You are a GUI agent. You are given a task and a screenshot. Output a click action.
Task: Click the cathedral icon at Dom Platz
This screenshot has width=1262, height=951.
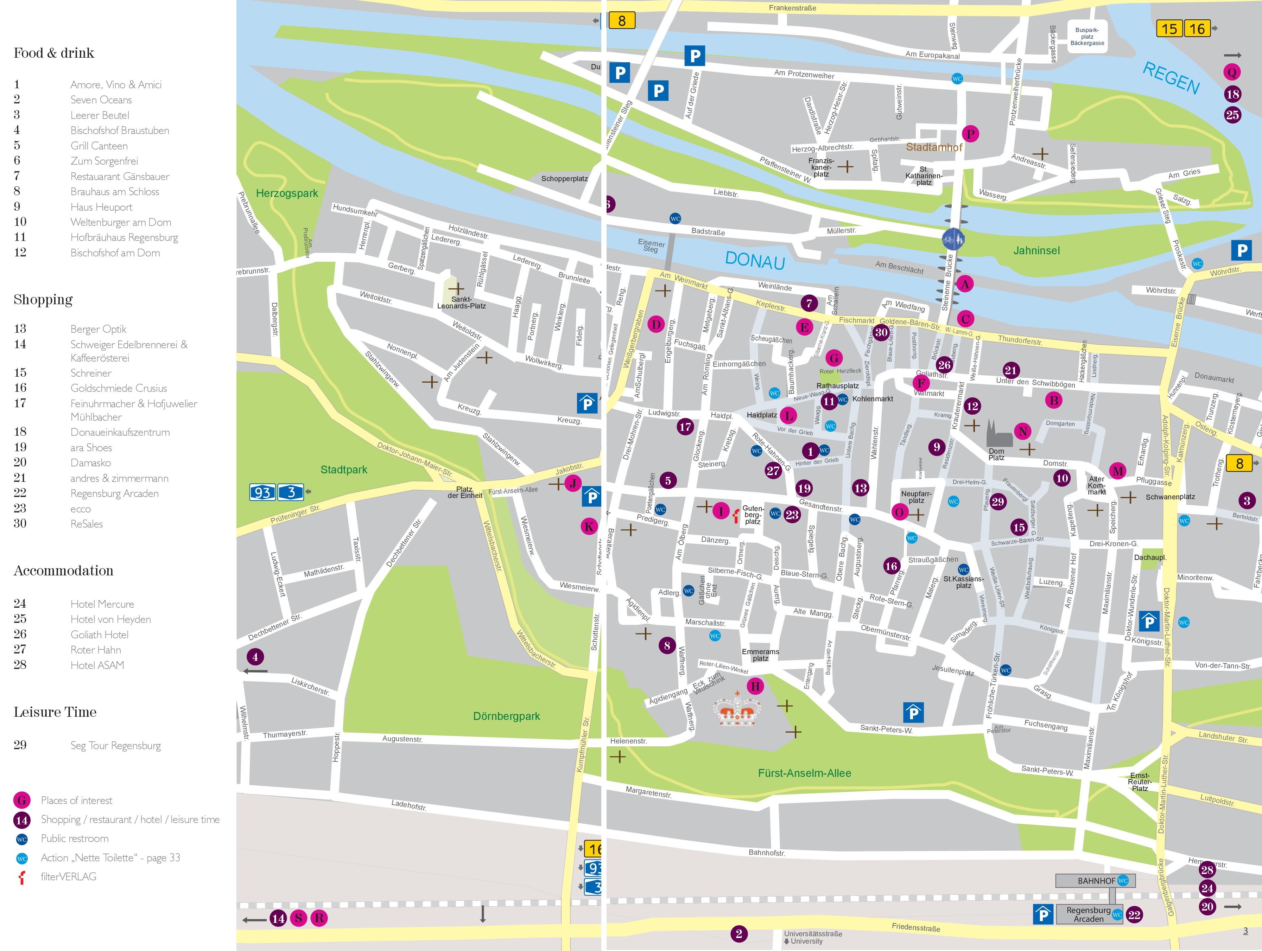tap(1000, 433)
